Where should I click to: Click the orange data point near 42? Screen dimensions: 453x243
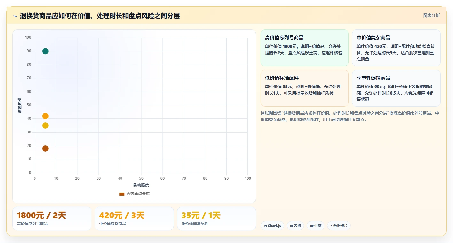[45, 116]
